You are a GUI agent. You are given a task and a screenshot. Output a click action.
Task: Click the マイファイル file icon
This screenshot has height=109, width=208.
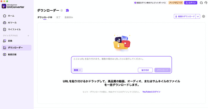(x=4, y=29)
